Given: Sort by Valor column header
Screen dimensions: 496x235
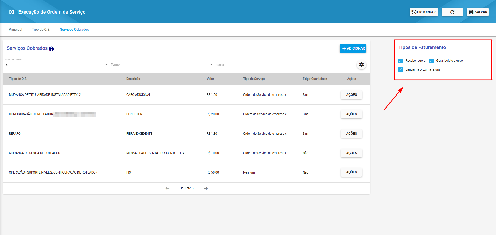Looking at the screenshot, I should (210, 79).
